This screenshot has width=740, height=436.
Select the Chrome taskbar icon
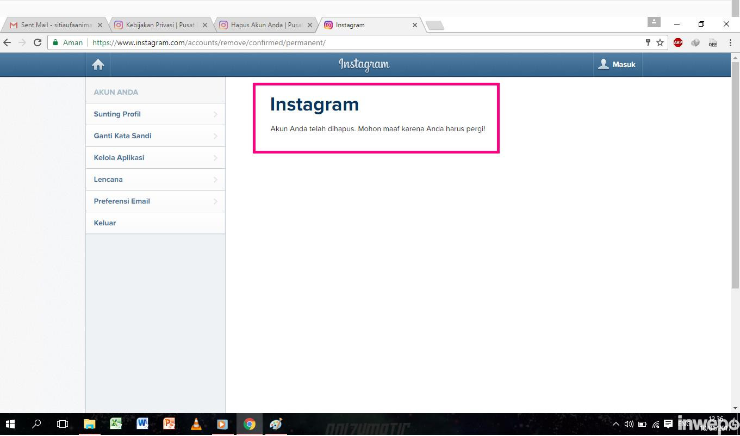[x=249, y=424]
